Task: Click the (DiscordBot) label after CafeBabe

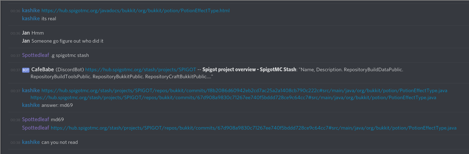Action: [x=70, y=70]
